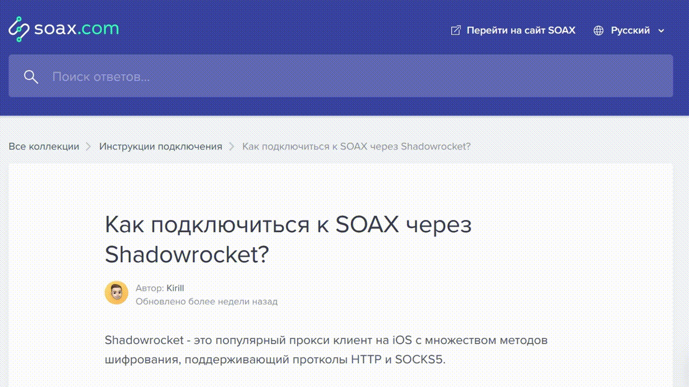Click the external link icon beside Перейти на сайт SOAX
This screenshot has width=689, height=387.
coord(455,30)
